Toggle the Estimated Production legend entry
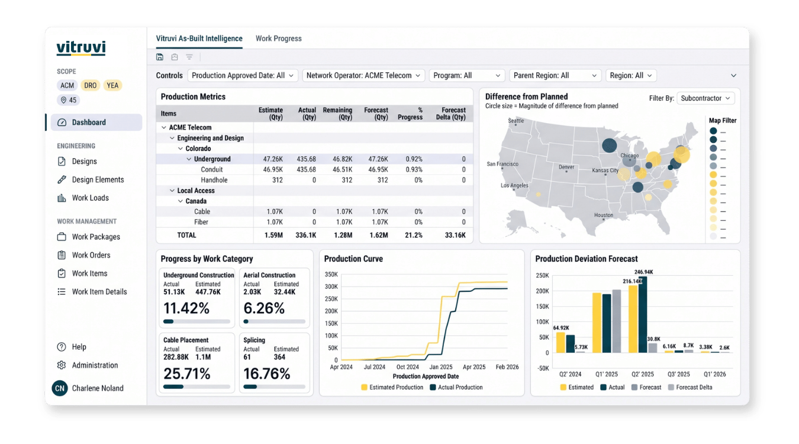This screenshot has width=799, height=444. coord(392,387)
